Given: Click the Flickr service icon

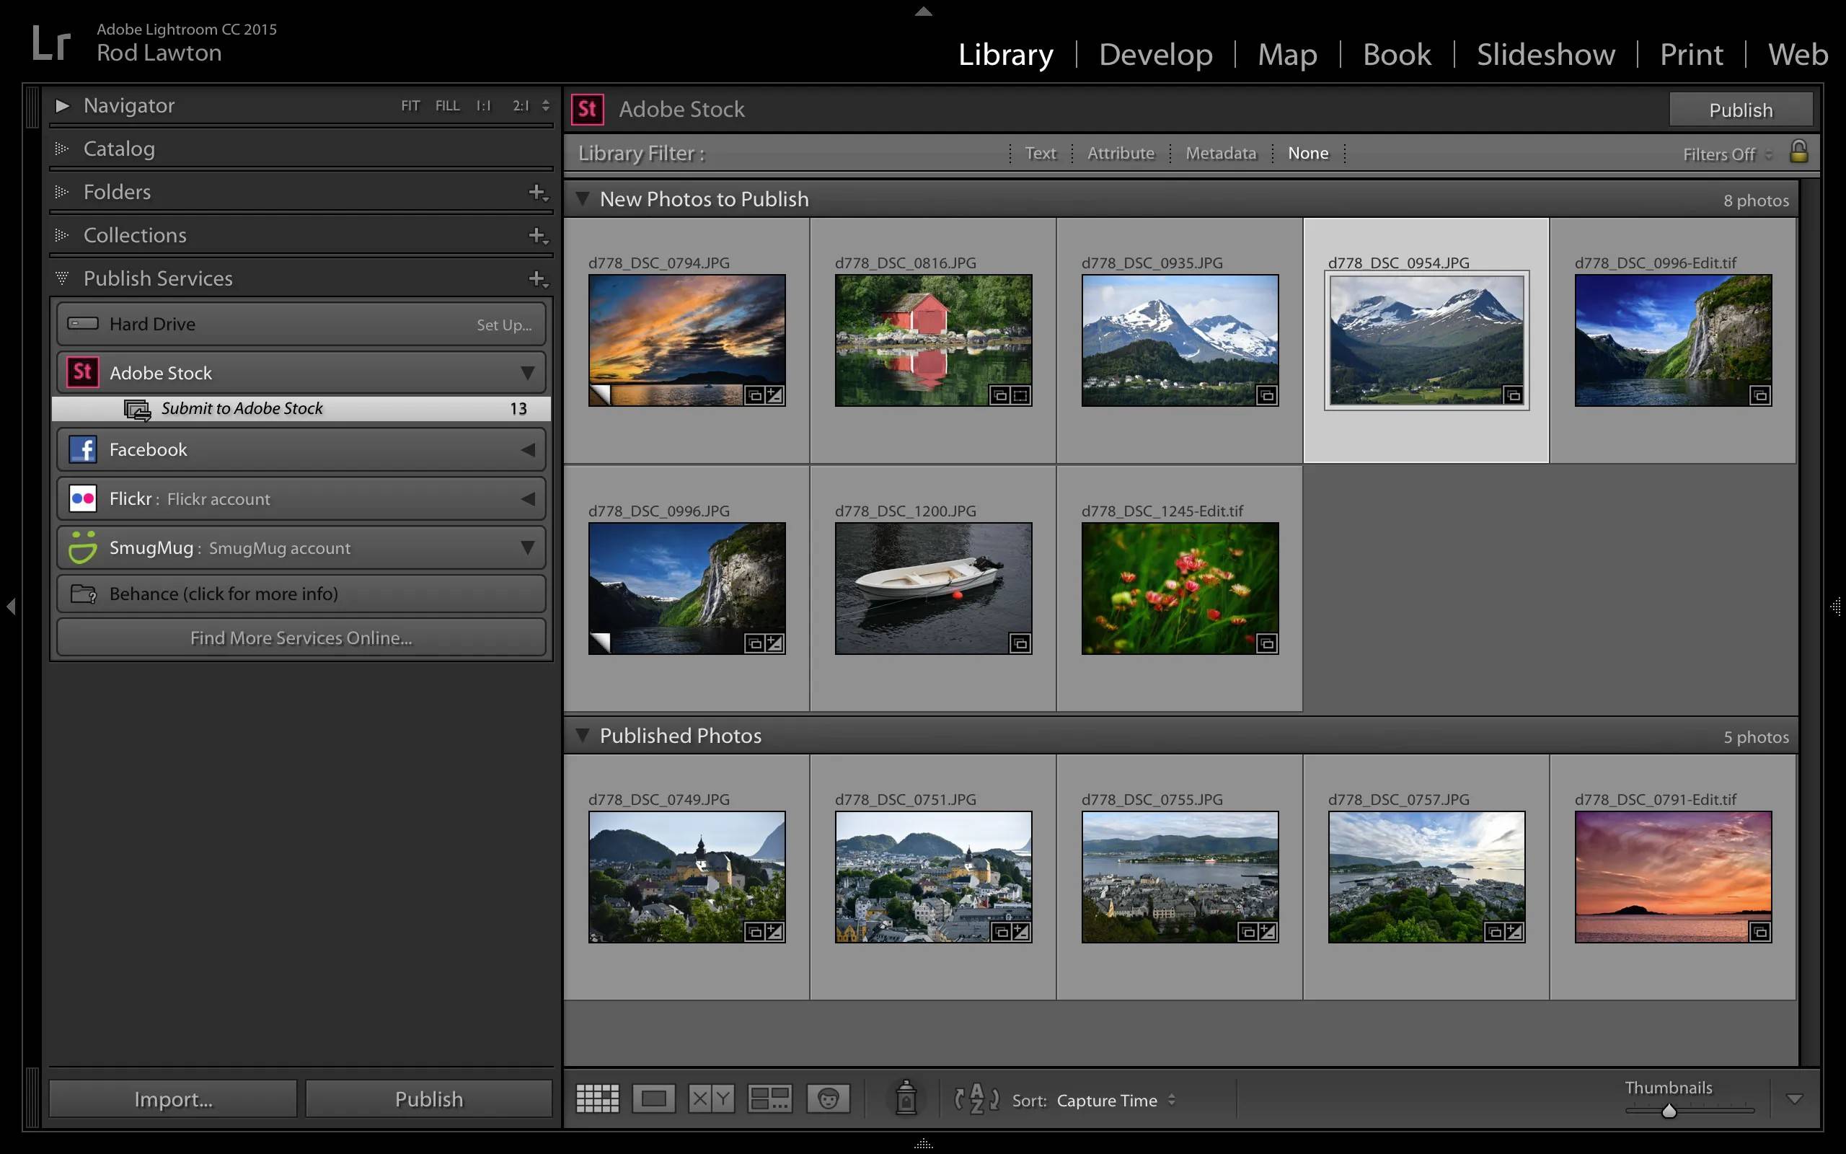Looking at the screenshot, I should (x=82, y=498).
